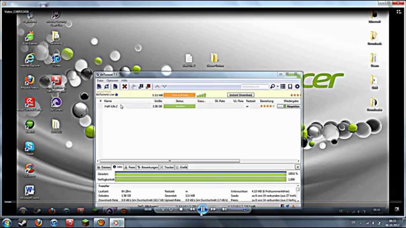Click the Start torrent toolbar icon
Viewport: 406px width, 228px height.
click(x=134, y=86)
